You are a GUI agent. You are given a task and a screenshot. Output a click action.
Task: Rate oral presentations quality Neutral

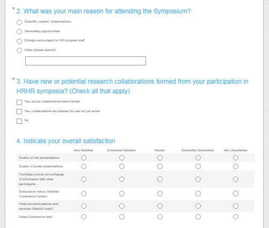160,158
